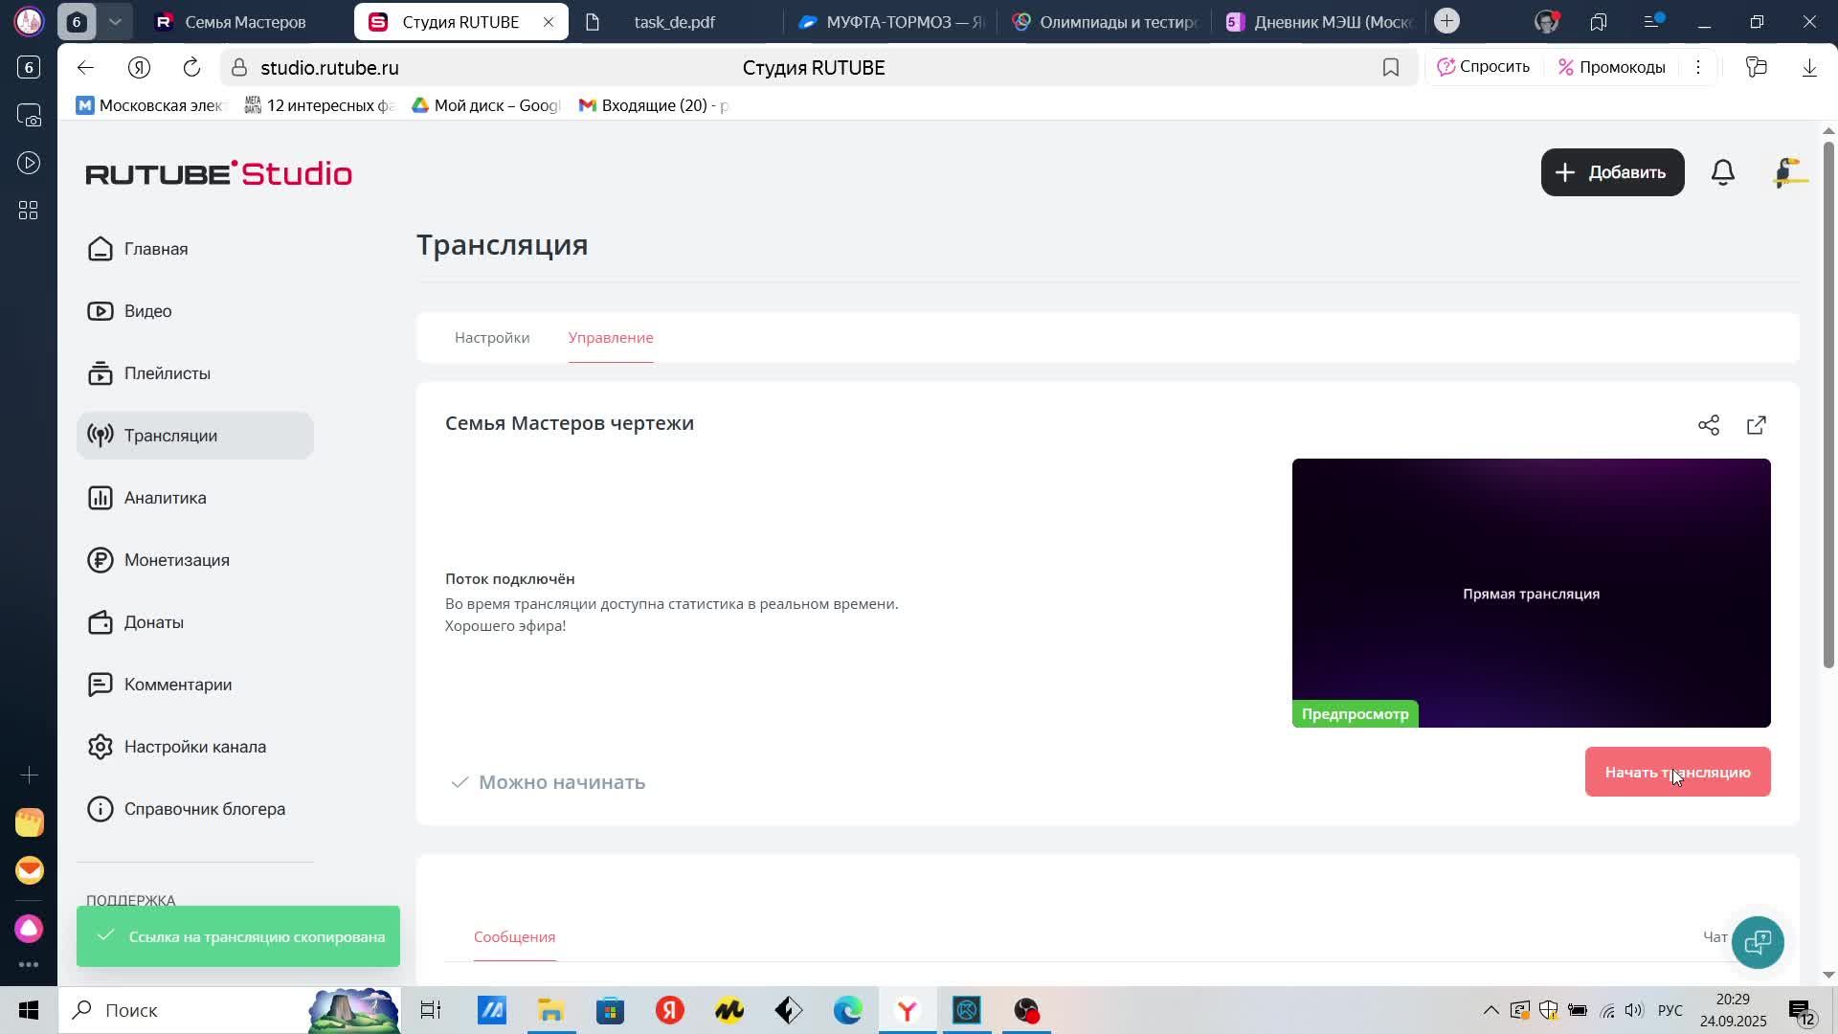The height and width of the screenshot is (1034, 1838).
Task: Click the page vertical scrollbar
Action: (1827, 402)
